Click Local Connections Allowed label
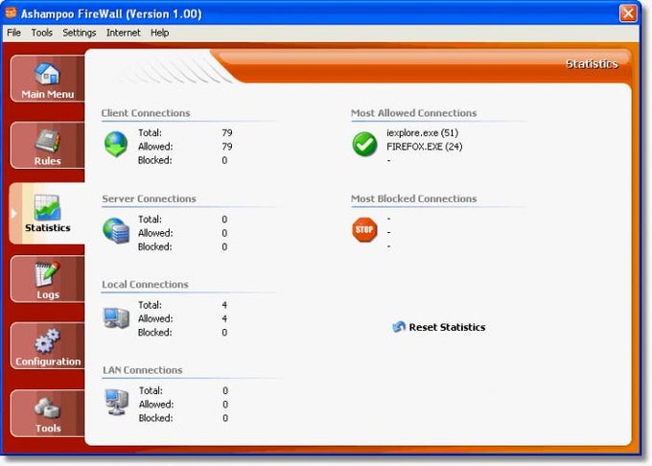 pos(155,318)
